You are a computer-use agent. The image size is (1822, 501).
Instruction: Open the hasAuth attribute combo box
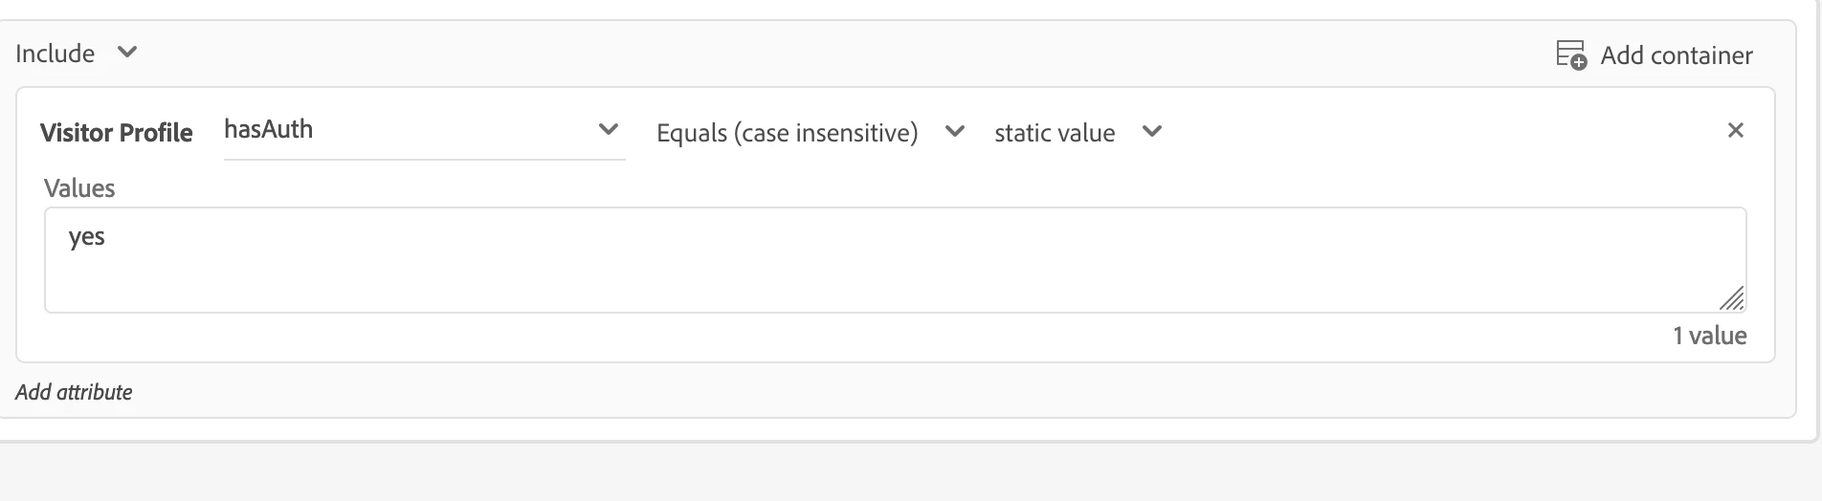[x=402, y=130]
